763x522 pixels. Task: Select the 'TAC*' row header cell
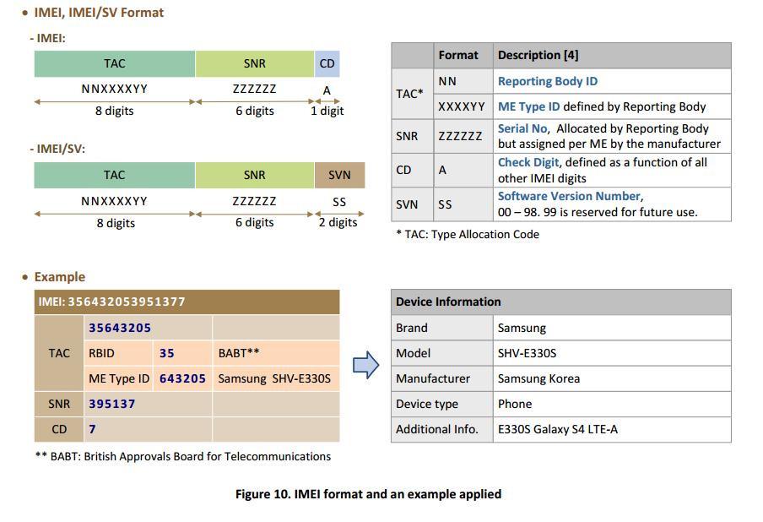(x=413, y=94)
